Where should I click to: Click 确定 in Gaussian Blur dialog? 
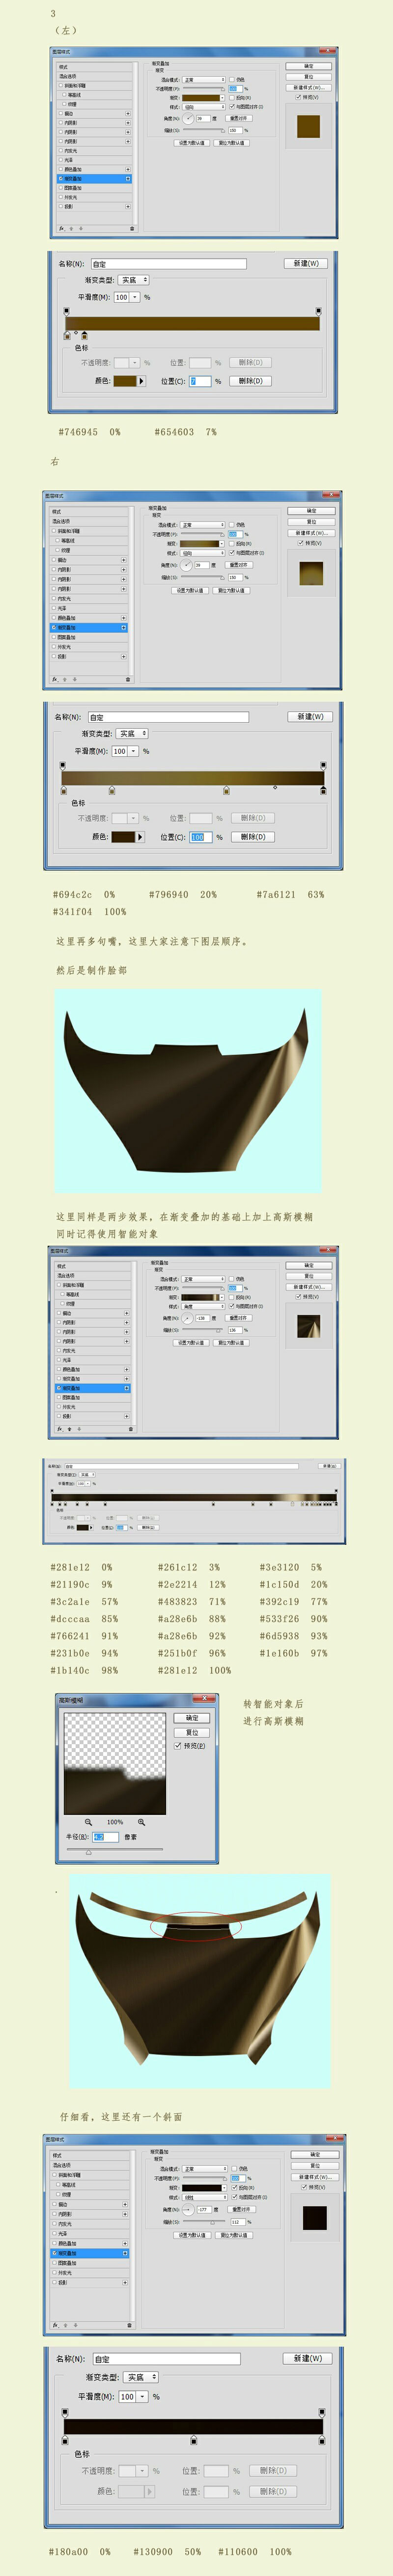[192, 1718]
